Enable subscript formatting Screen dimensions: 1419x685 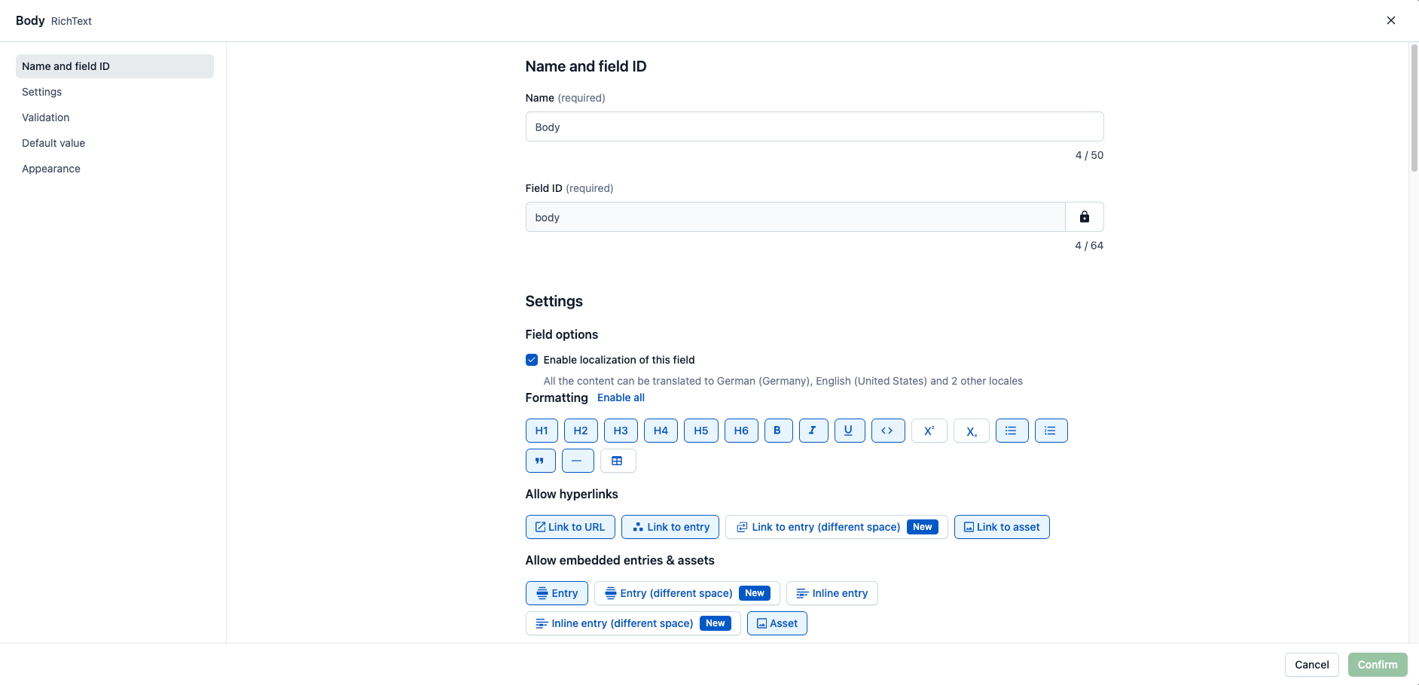[972, 431]
